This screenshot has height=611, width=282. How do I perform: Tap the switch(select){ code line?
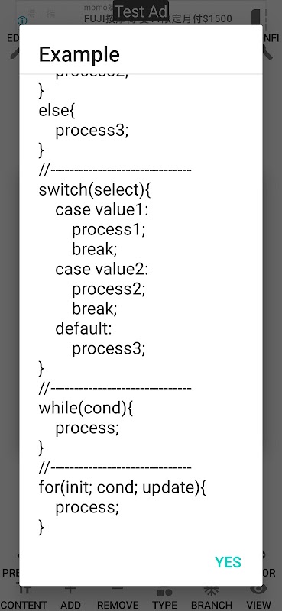[95, 190]
